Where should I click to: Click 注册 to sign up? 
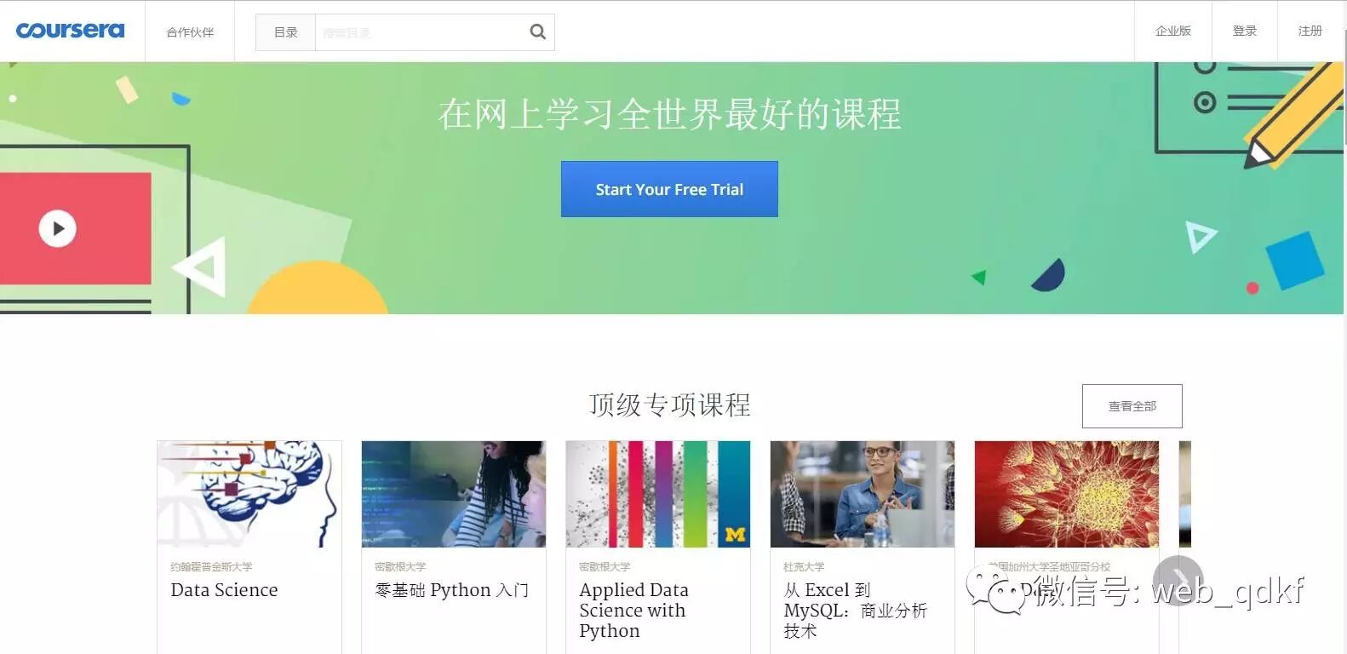(x=1310, y=31)
